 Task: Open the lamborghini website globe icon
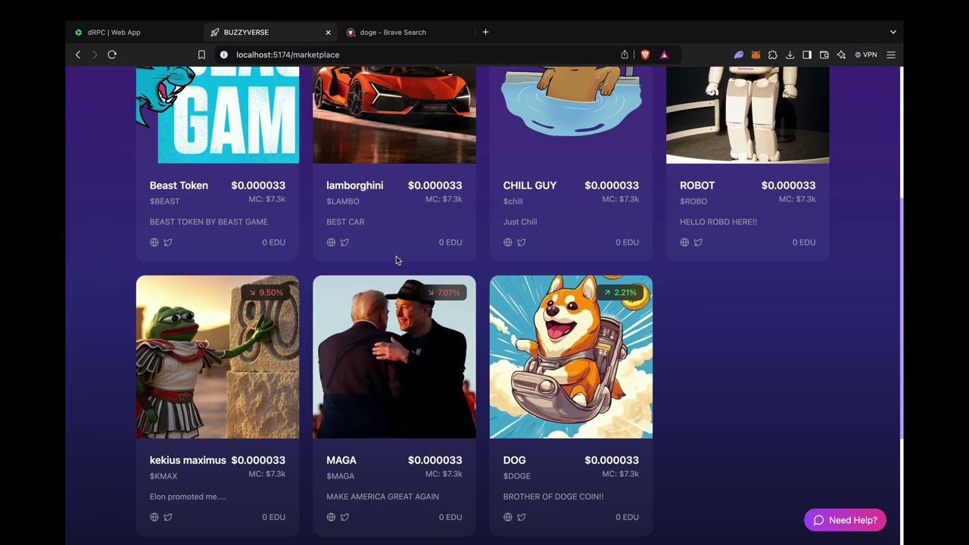331,242
